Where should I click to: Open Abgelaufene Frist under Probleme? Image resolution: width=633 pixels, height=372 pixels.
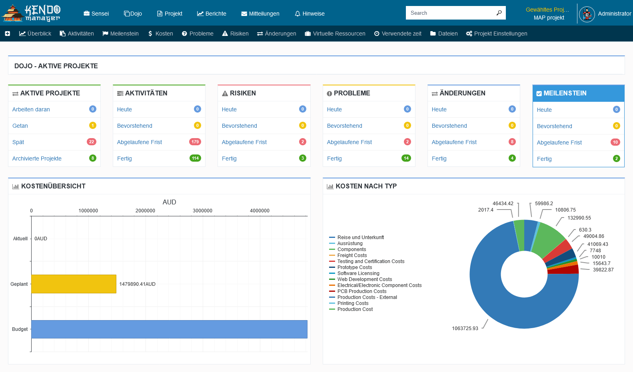(349, 142)
